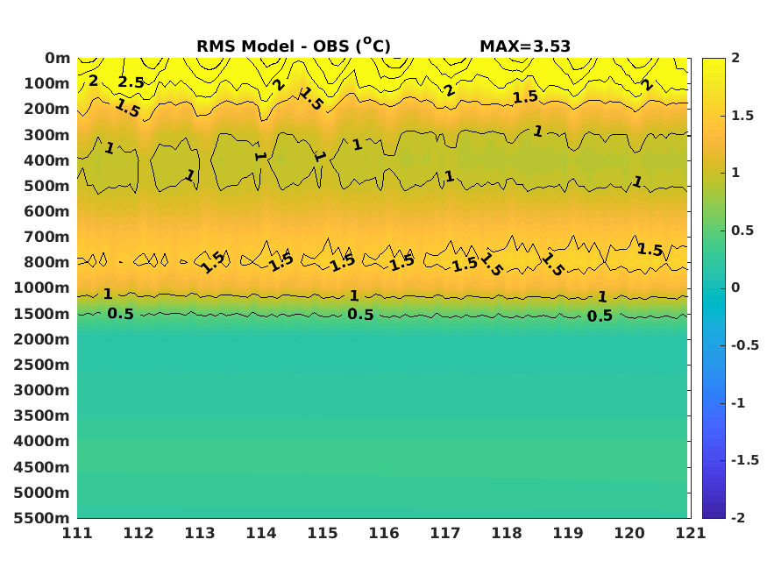This screenshot has width=767, height=575.
Task: Pick the '3500m' depth axis label
Action: coord(41,415)
